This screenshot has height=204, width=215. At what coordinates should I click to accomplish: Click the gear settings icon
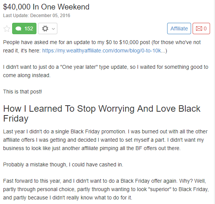click(x=45, y=28)
